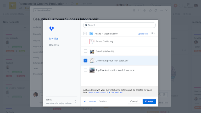Check the Top Five Automation Workflows.mp4 checkbox
Image resolution: width=201 pixels, height=113 pixels.
85,70
